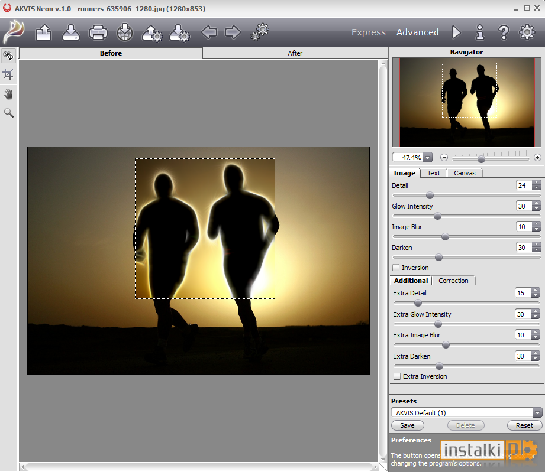Screen dimensions: 545x472
Task: Click the Print image icon
Action: [98, 32]
